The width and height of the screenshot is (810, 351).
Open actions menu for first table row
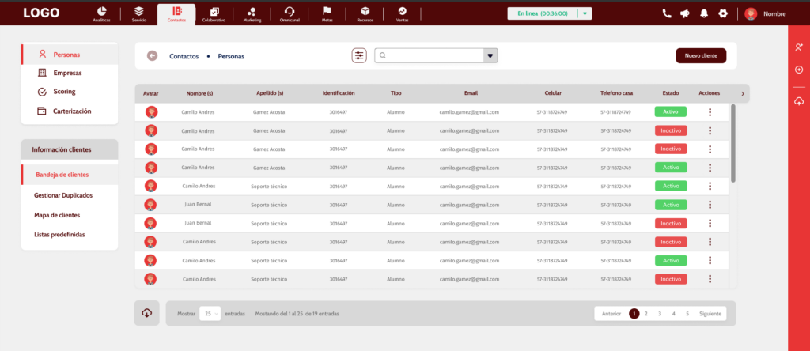click(x=710, y=111)
